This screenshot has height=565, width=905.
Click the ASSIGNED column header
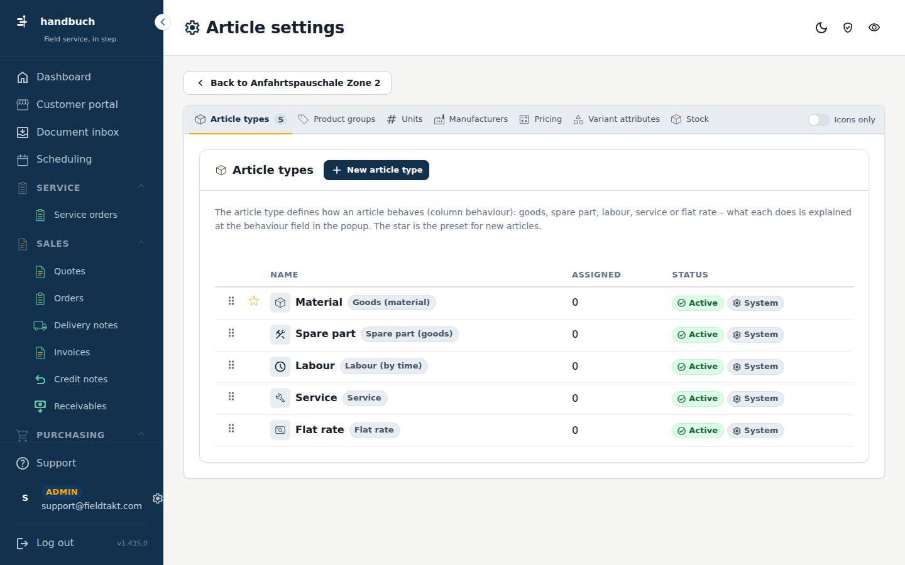pyautogui.click(x=596, y=275)
